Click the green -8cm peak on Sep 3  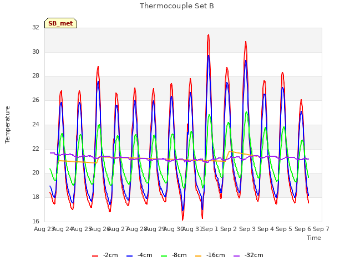point(246,112)
